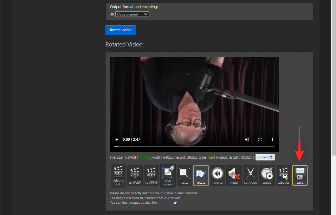Open the reverse video tool

tap(217, 176)
